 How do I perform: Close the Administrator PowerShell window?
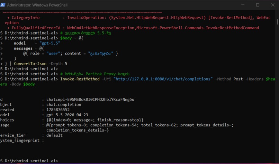tap(273, 5)
